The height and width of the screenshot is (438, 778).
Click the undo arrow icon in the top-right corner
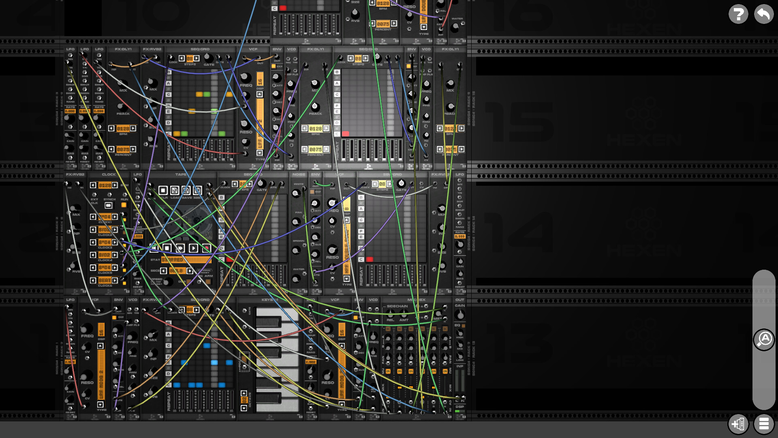763,14
